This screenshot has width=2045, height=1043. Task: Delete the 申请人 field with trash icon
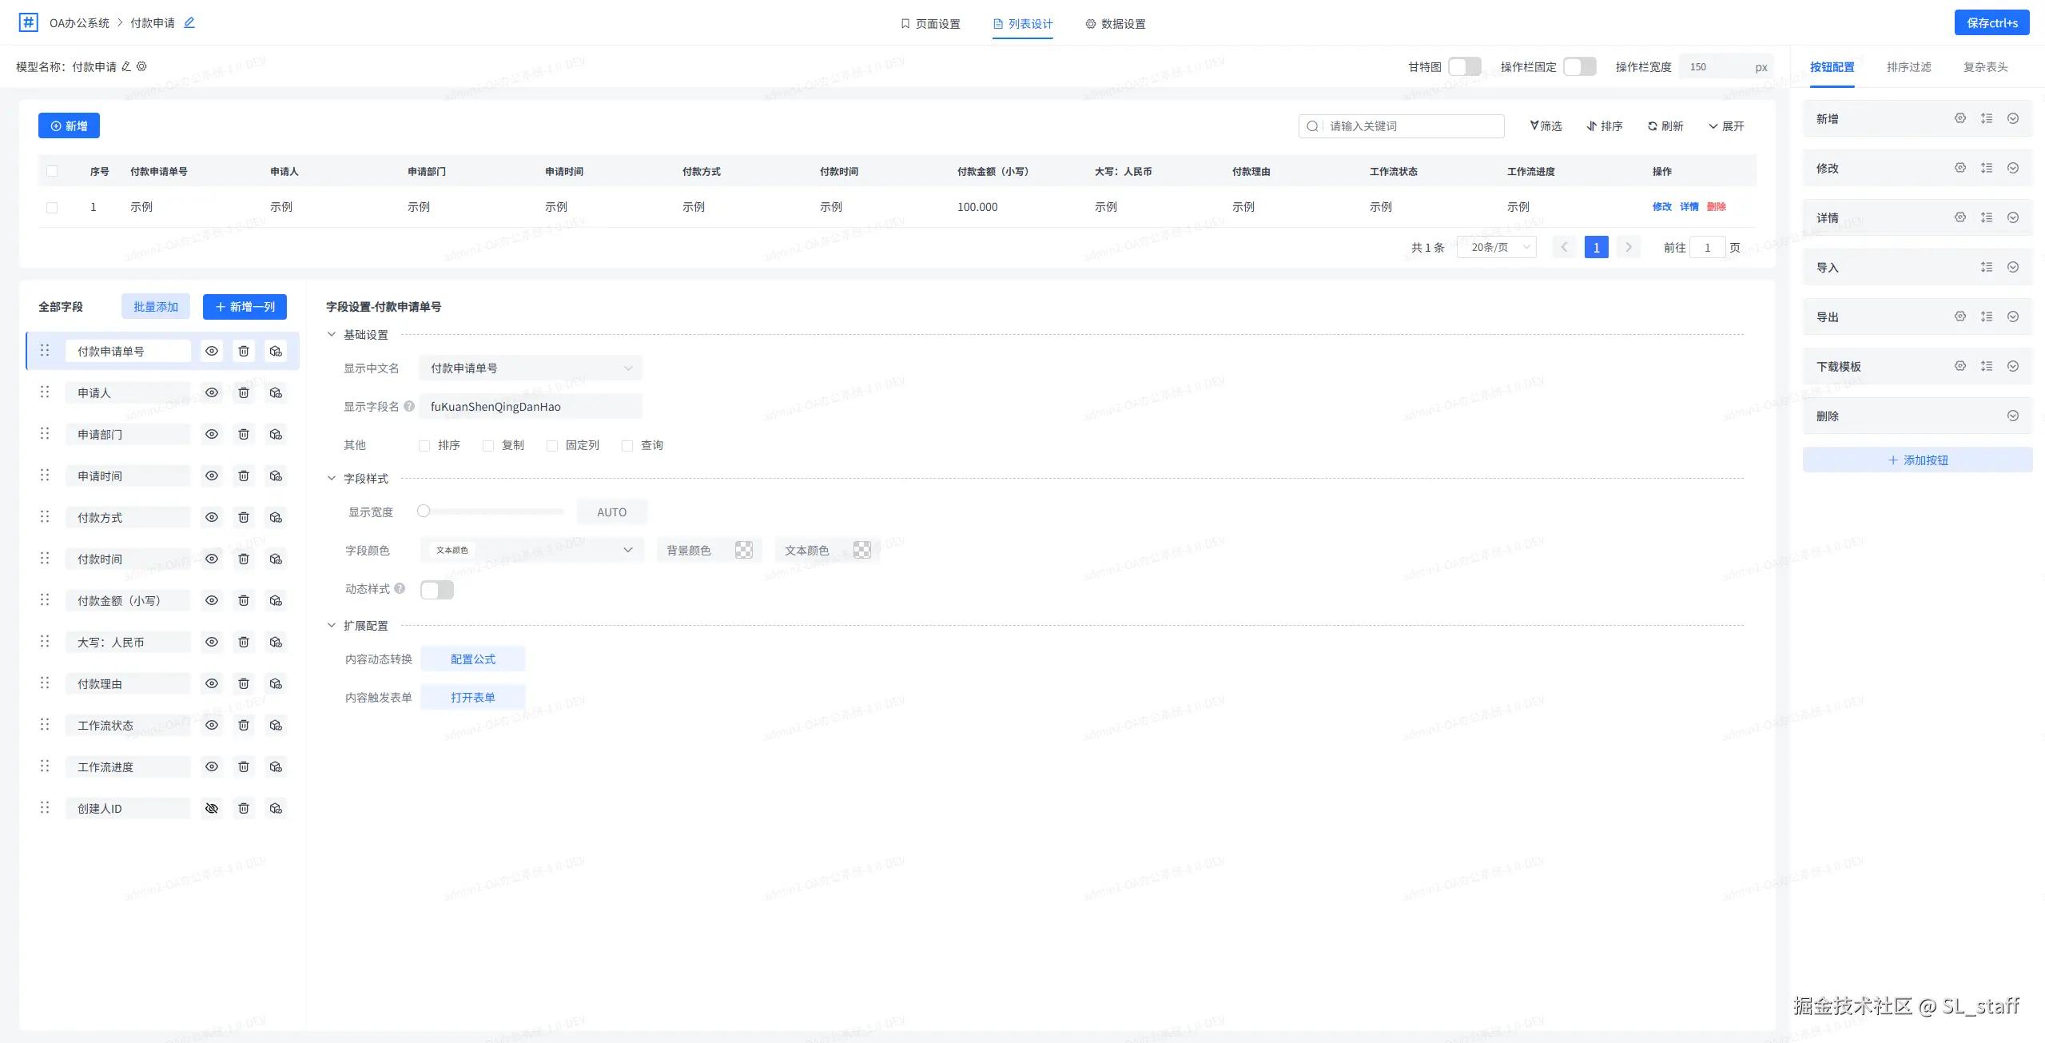pyautogui.click(x=244, y=392)
